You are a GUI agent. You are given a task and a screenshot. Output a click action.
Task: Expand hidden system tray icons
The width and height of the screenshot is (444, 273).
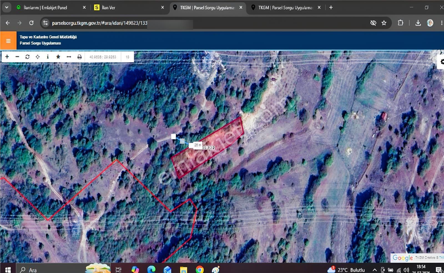tap(375, 270)
